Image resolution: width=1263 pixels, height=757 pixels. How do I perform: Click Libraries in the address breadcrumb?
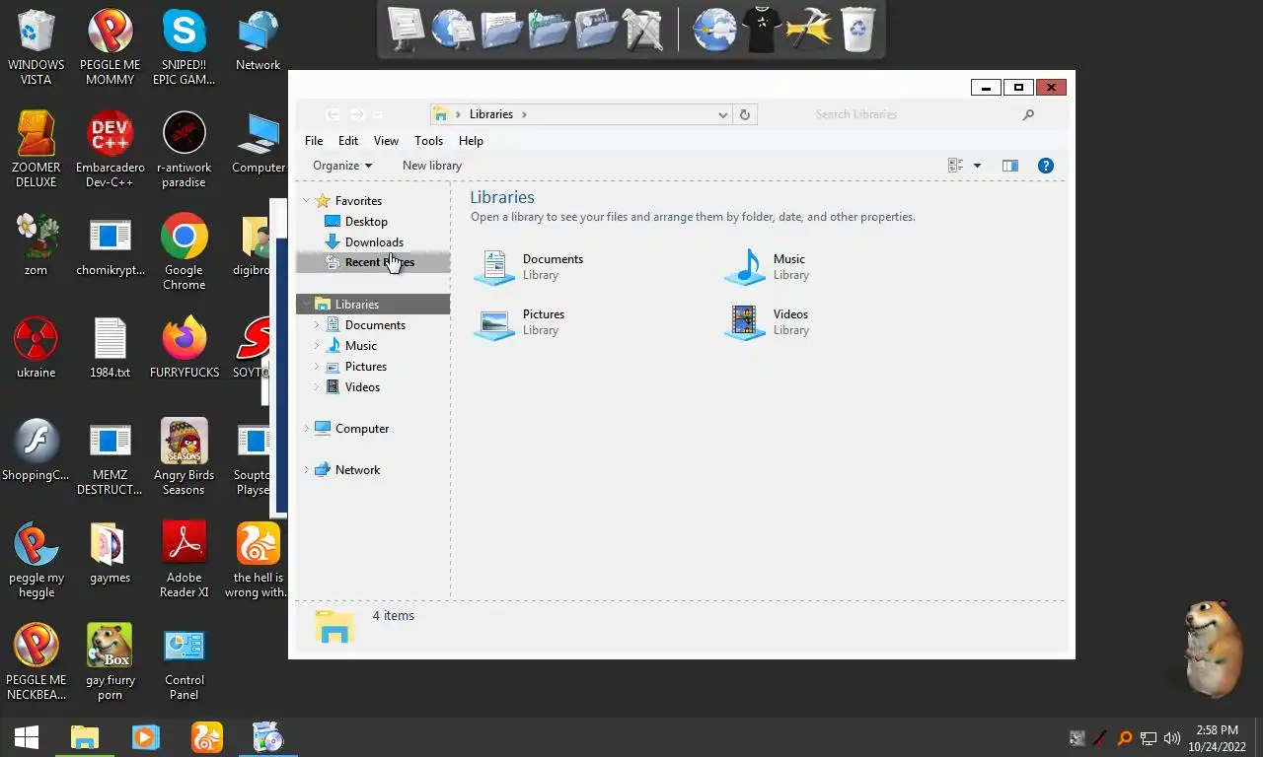click(x=490, y=114)
